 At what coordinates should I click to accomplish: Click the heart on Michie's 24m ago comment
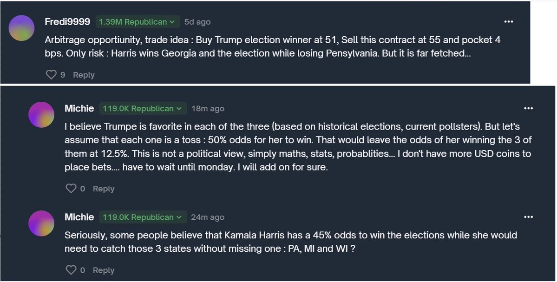(71, 270)
